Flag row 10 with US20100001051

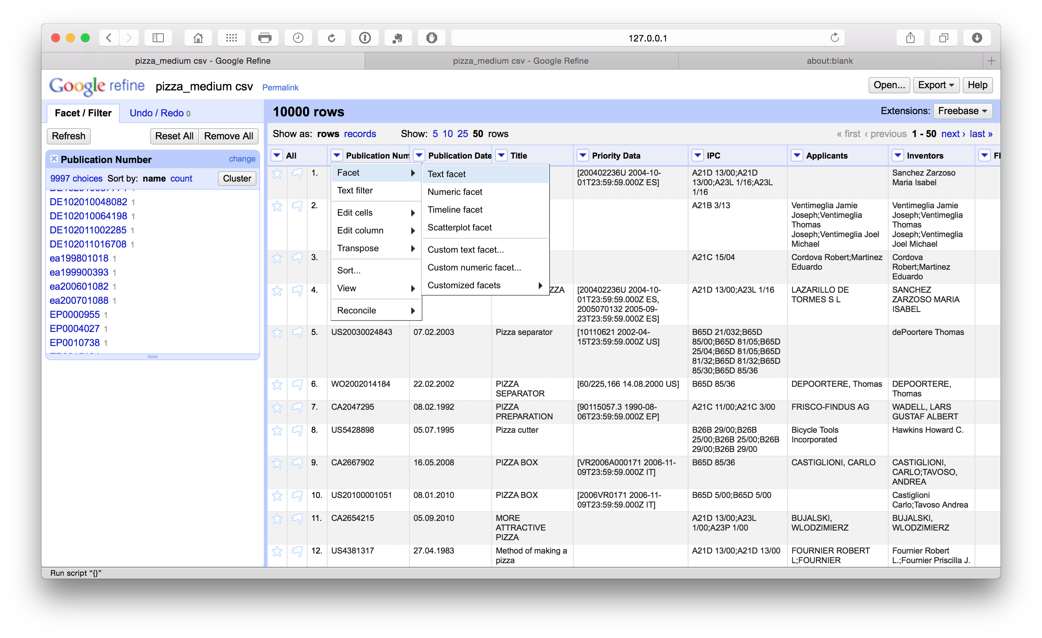(x=297, y=495)
